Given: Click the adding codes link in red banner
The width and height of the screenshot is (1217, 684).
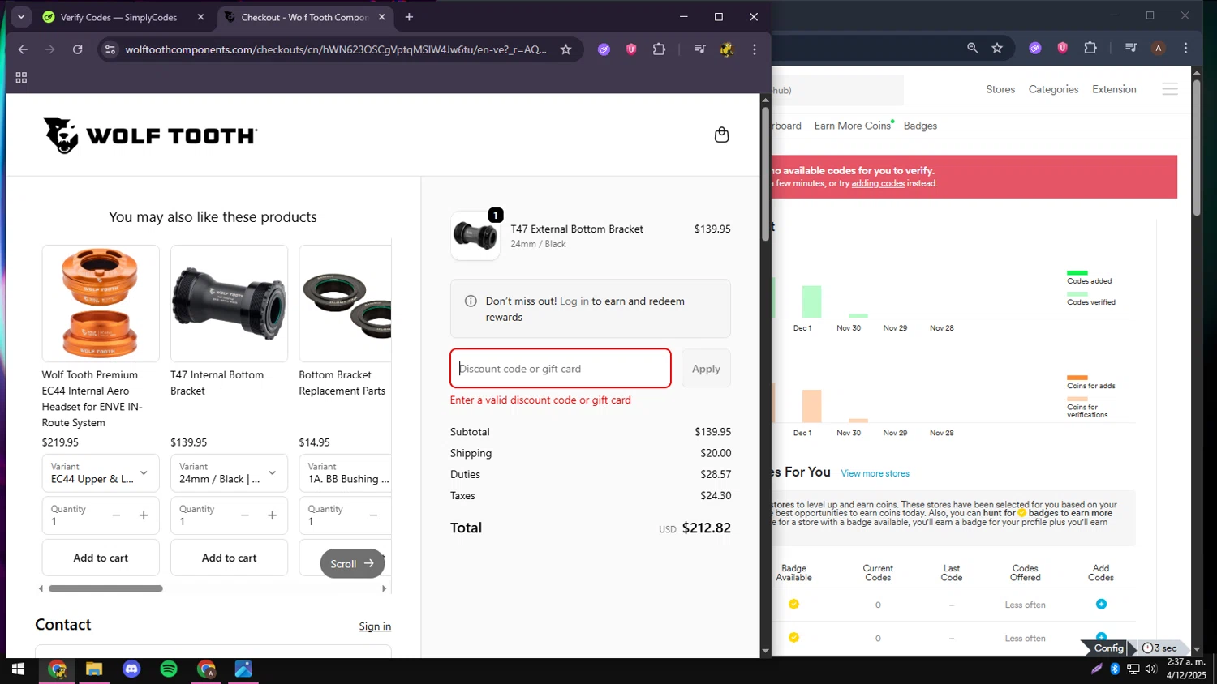Looking at the screenshot, I should coord(878,183).
